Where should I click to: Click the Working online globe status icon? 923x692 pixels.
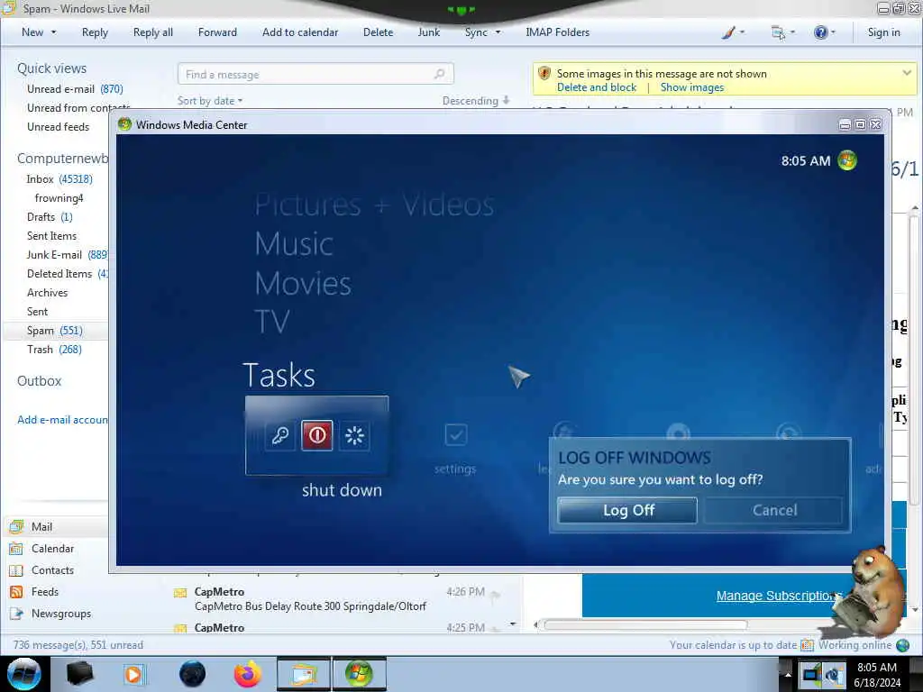pyautogui.click(x=902, y=645)
